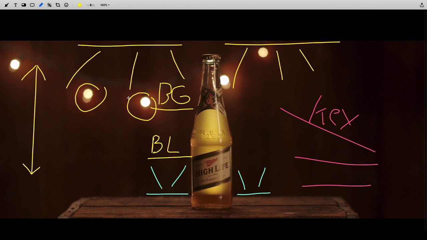Select the blue pen drawing tool
The width and height of the screenshot is (427, 240).
[x=41, y=5]
